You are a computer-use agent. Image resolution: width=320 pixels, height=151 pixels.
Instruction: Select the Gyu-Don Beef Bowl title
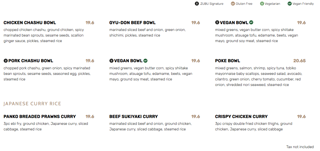tap(132, 23)
